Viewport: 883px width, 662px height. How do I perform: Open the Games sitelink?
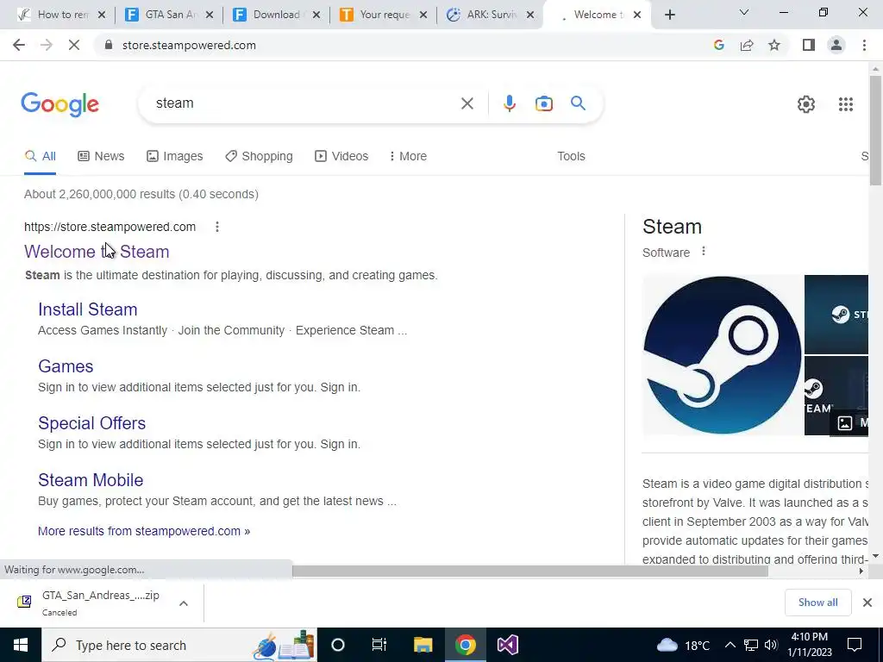click(x=66, y=366)
